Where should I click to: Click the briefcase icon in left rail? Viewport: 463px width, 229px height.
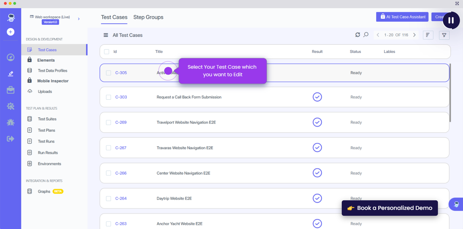coord(10,90)
